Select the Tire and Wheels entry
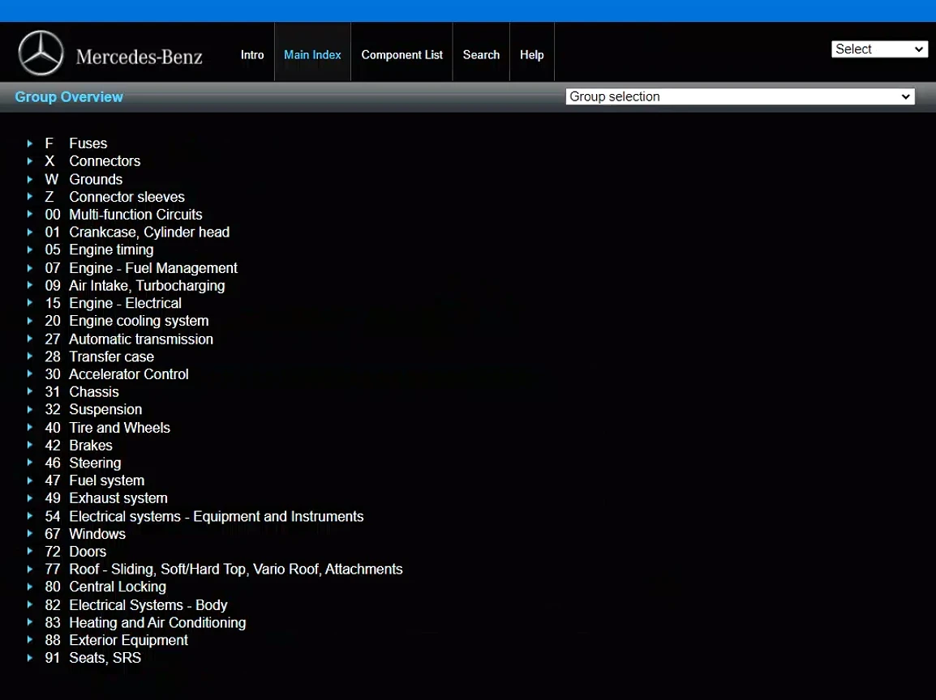Viewport: 936px width, 700px height. coord(119,428)
